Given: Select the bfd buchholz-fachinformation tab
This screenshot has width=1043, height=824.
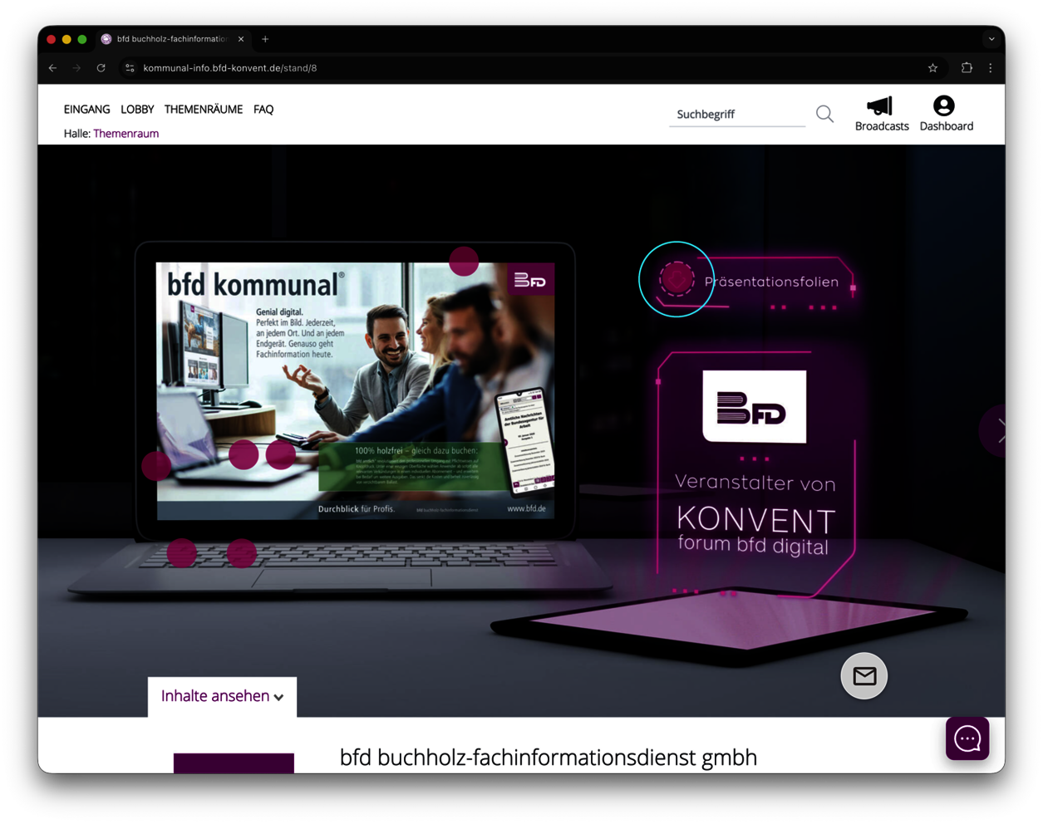Looking at the screenshot, I should tap(173, 39).
